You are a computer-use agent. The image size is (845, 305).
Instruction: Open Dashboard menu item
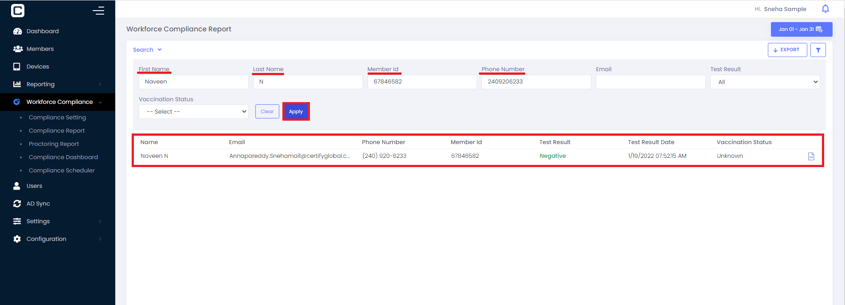coord(43,31)
